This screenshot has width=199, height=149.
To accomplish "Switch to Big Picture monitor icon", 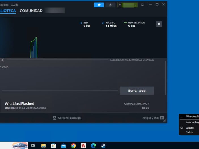I will click(143, 5).
